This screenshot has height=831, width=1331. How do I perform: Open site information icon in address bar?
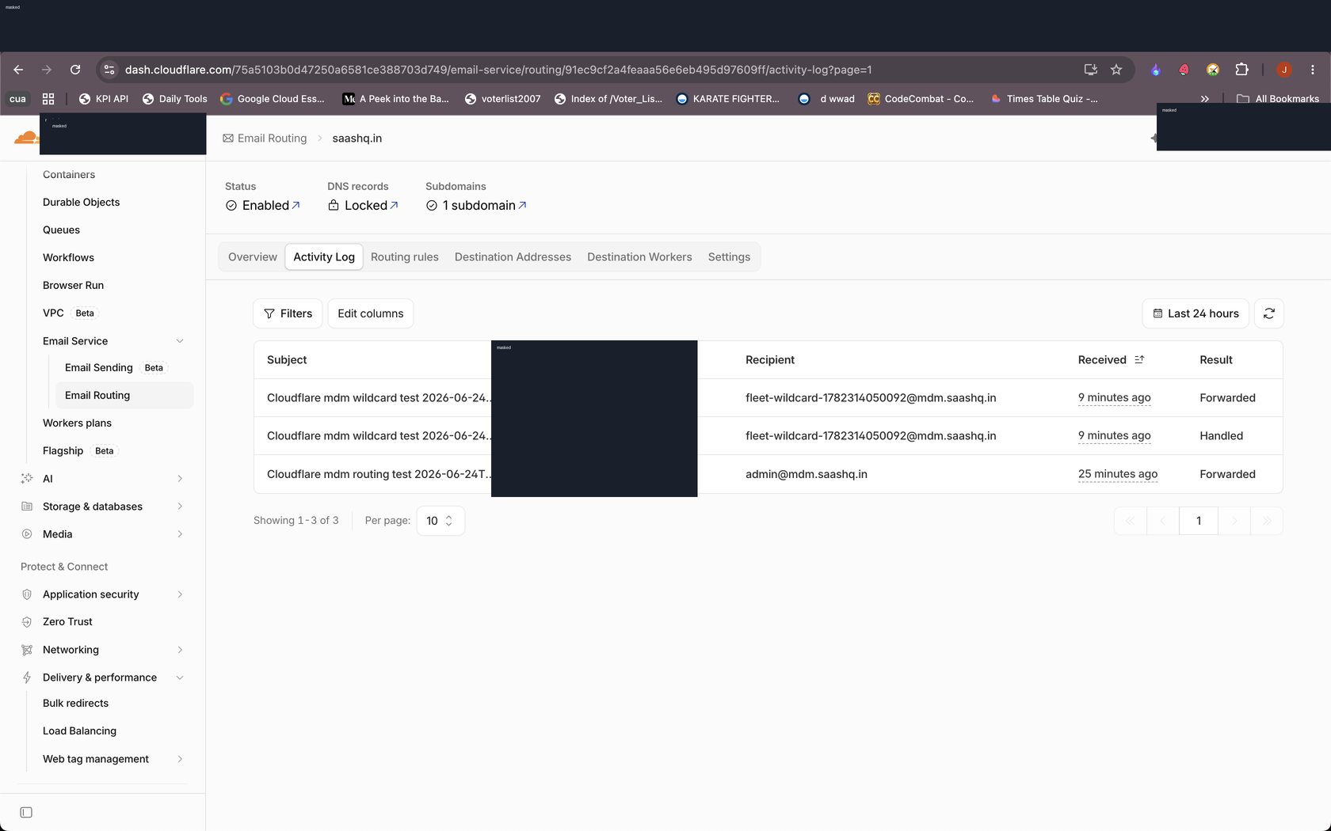point(109,70)
